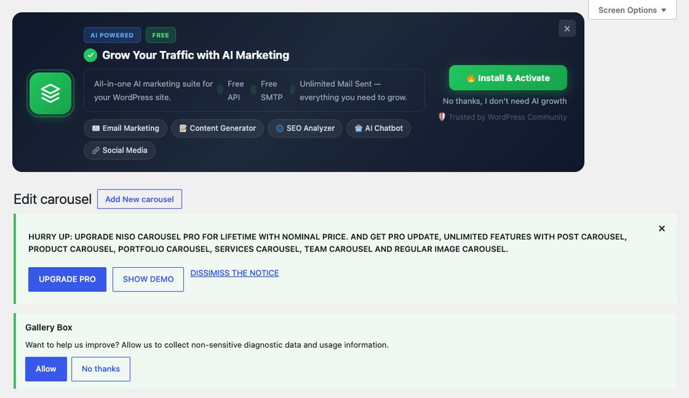Click the AI POWERED badge
This screenshot has height=398, width=689.
tap(112, 35)
